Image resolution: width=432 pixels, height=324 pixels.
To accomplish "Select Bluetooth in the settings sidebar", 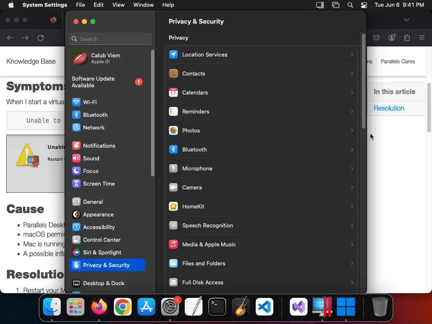I will (107, 115).
